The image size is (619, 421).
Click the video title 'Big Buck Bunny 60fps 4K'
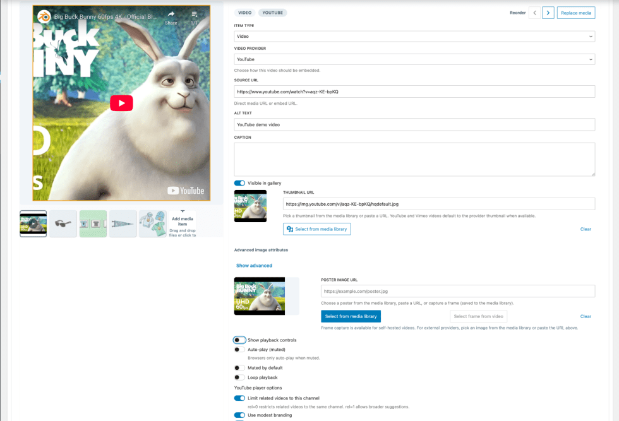105,16
